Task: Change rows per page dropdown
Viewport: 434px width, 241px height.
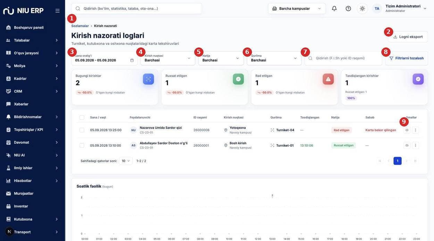Action: (x=126, y=161)
